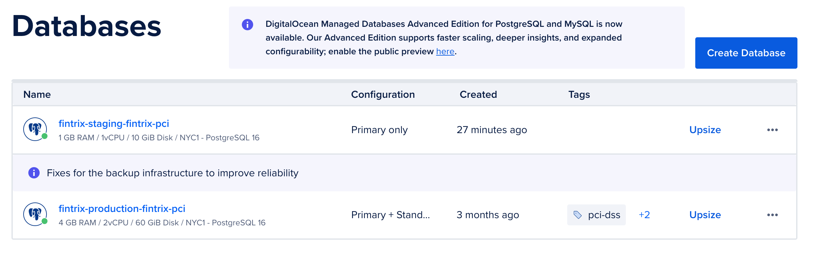Open the 'here' public preview link
Image resolution: width=822 pixels, height=261 pixels.
point(445,52)
